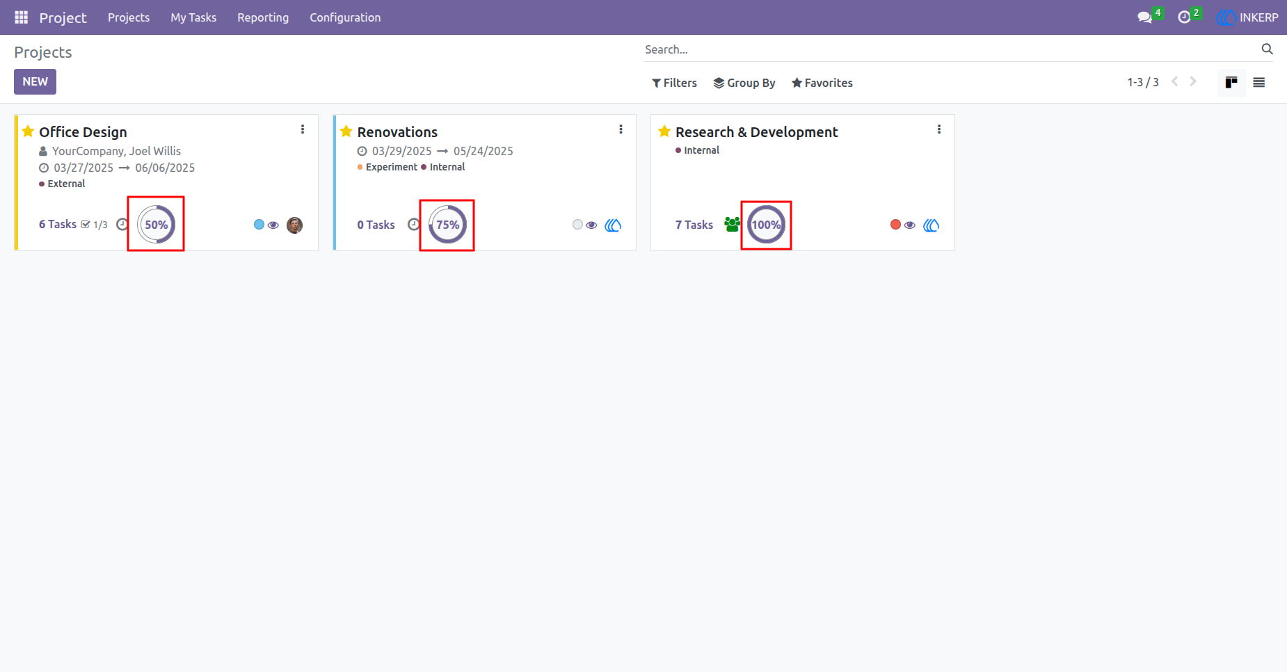Open the Projects menu
The width and height of the screenshot is (1287, 672).
point(129,17)
